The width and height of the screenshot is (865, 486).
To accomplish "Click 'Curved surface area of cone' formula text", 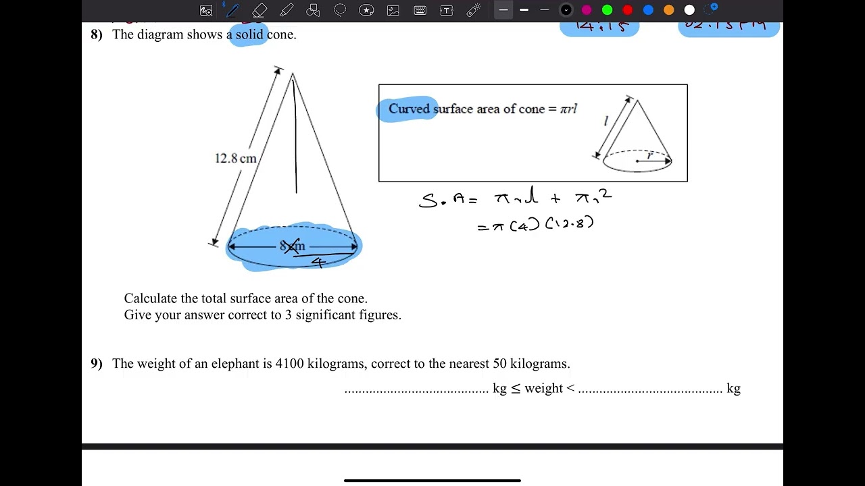I will tap(483, 109).
